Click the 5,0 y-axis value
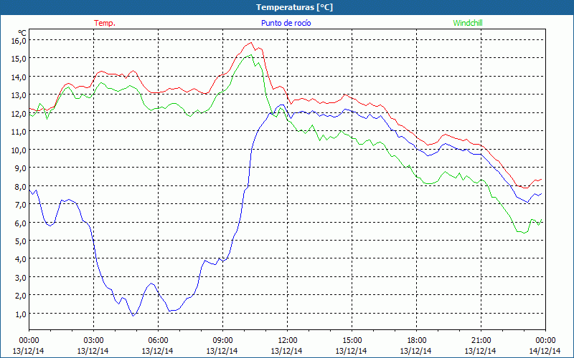Screen dimensions: 574x358 click(x=20, y=241)
